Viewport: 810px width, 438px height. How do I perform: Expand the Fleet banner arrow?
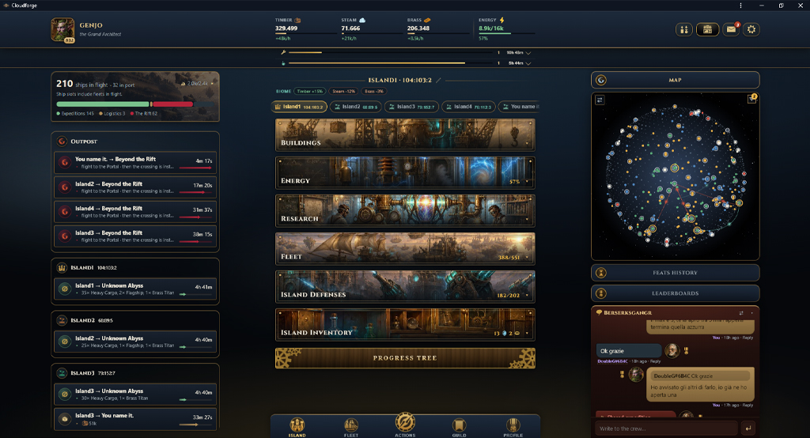528,257
